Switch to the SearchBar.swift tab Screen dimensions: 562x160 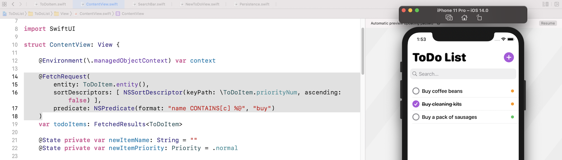point(151,4)
